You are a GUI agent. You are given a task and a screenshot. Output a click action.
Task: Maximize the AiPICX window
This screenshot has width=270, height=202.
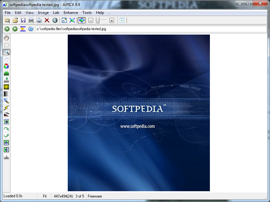[248, 3]
